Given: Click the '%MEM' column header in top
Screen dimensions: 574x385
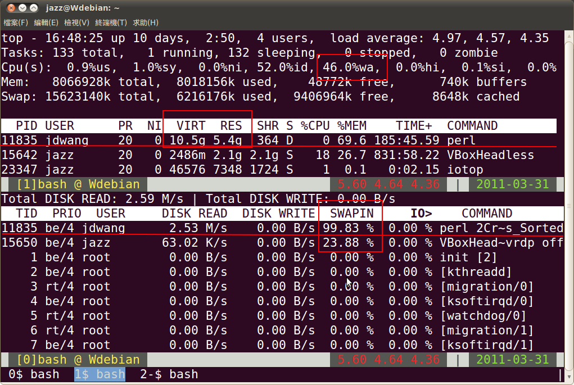Looking at the screenshot, I should pyautogui.click(x=352, y=126).
